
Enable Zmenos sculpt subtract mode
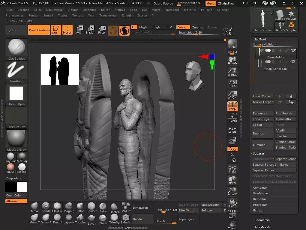[x=198, y=27]
